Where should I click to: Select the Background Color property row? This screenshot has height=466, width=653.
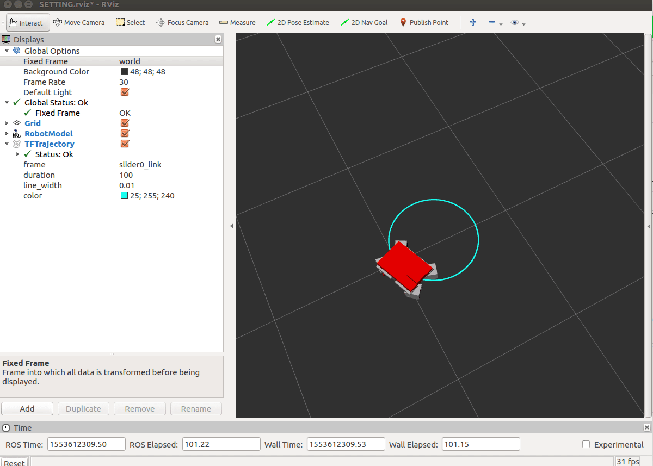[112, 71]
